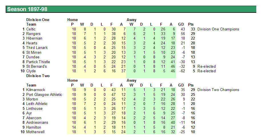Screen dimensions: 262x140
Task: Select Re-elected note beside St Bernard's
Action: tap(207, 67)
